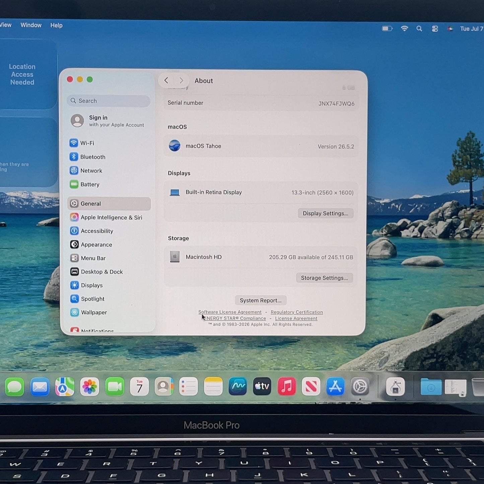Click the Siri icon in menu bar
The height and width of the screenshot is (484, 484).
450,29
